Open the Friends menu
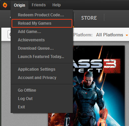The height and width of the screenshot is (126, 129). click(39, 5)
